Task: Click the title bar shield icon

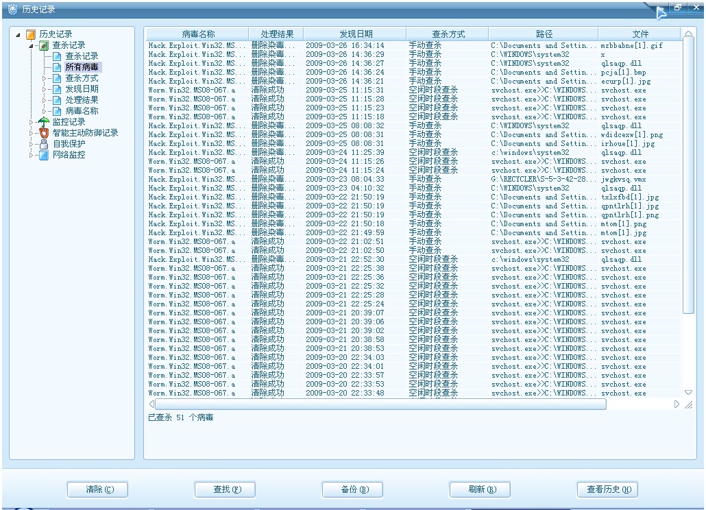Action: pyautogui.click(x=12, y=9)
